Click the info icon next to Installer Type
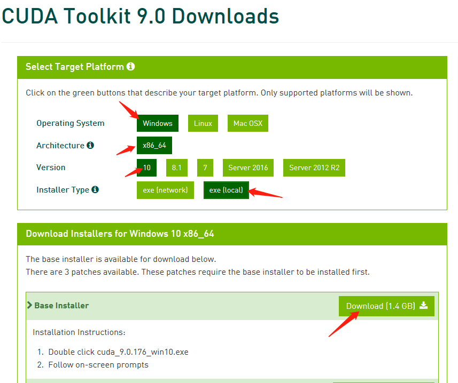Viewport: 458px width, 383px height. pos(95,190)
